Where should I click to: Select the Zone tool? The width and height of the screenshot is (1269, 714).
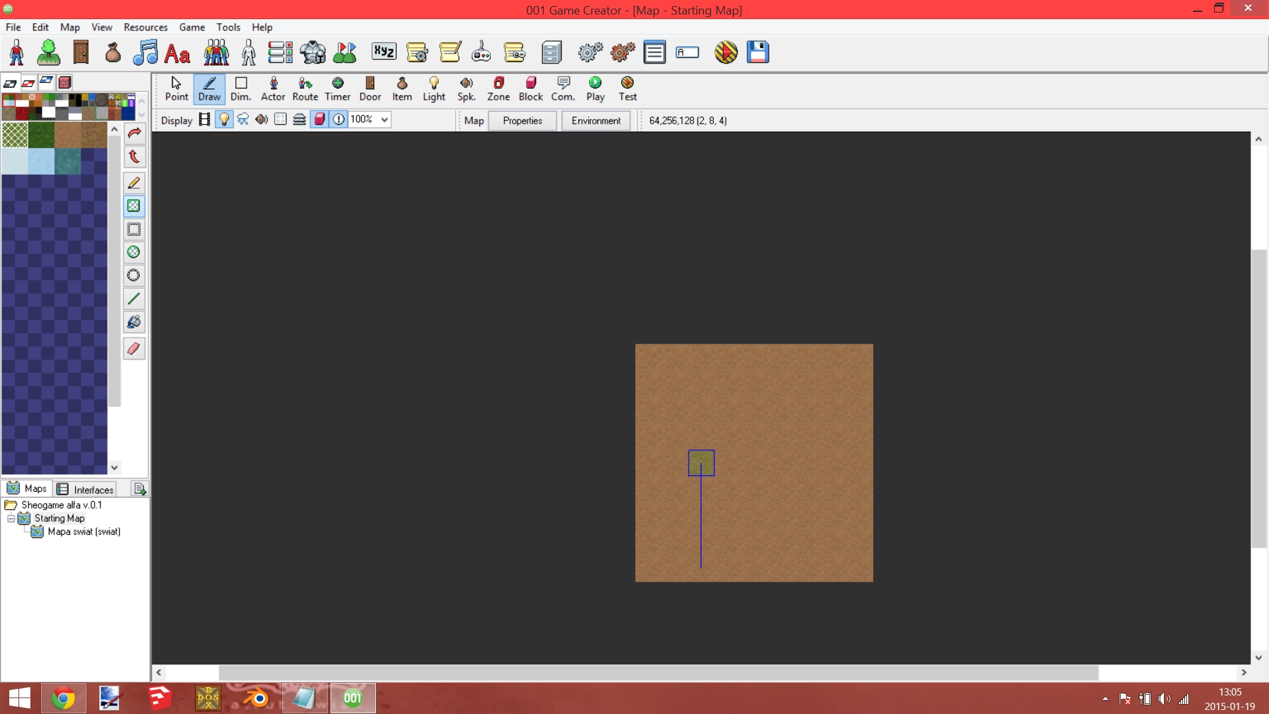tap(498, 89)
